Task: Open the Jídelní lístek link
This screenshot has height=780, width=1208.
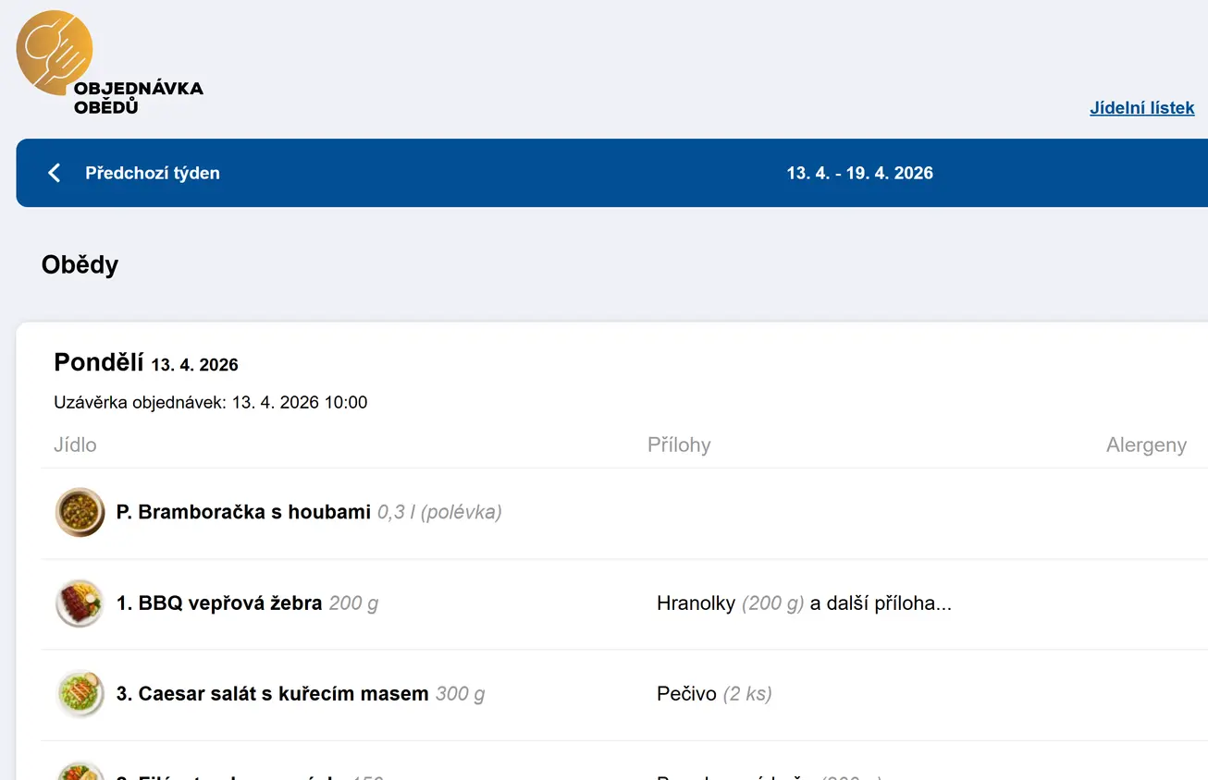Action: click(x=1141, y=108)
